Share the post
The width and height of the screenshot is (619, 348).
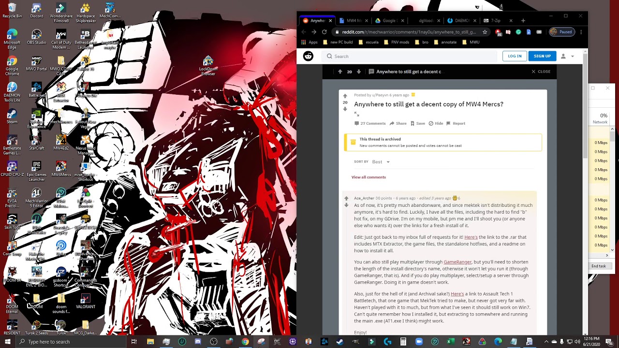pyautogui.click(x=398, y=123)
